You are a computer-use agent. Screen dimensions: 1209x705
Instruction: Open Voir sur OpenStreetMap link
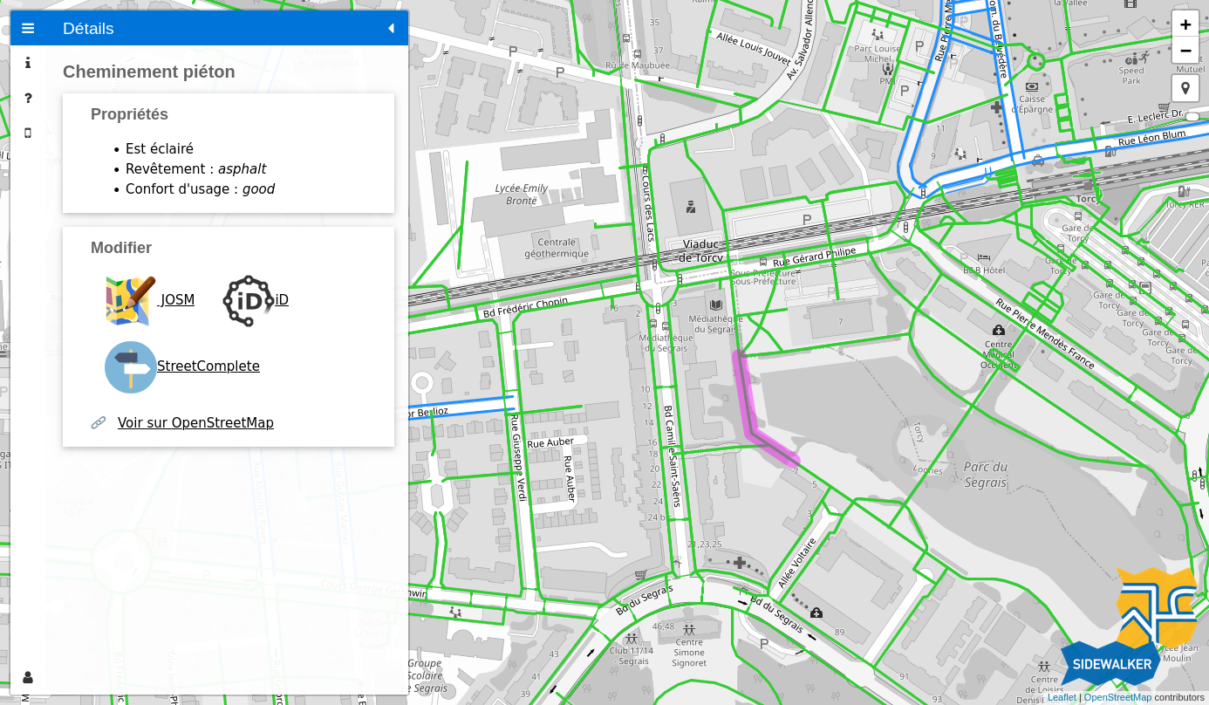pos(195,423)
